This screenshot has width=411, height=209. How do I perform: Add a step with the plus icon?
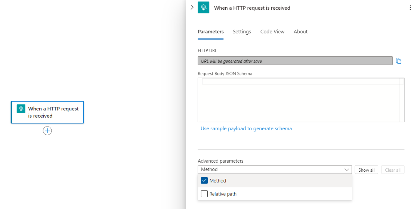click(47, 131)
